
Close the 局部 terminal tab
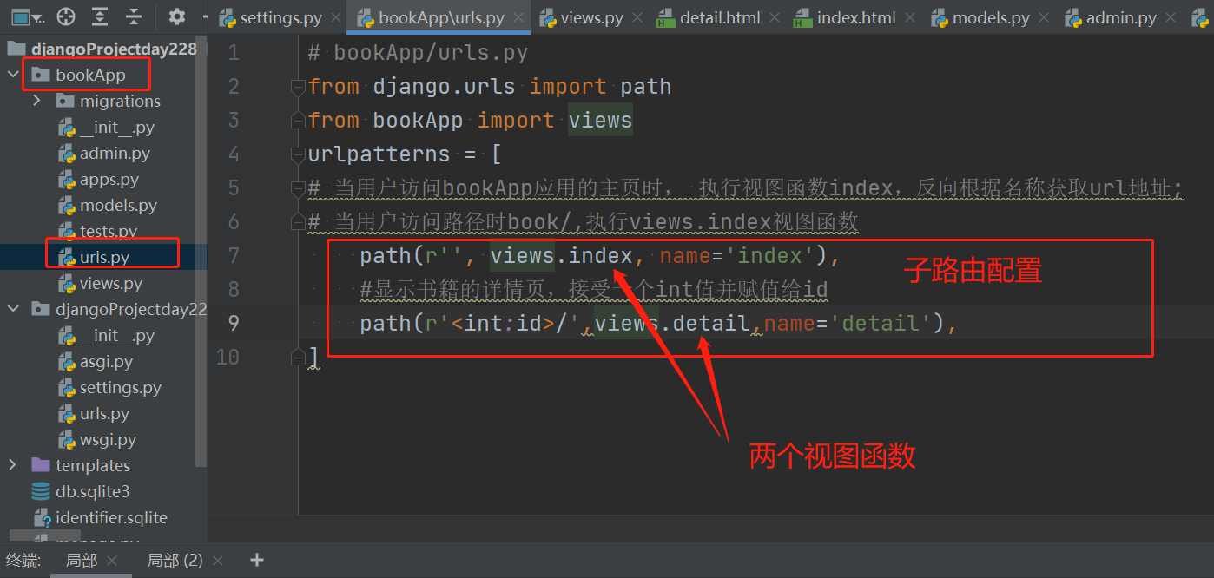click(x=112, y=561)
